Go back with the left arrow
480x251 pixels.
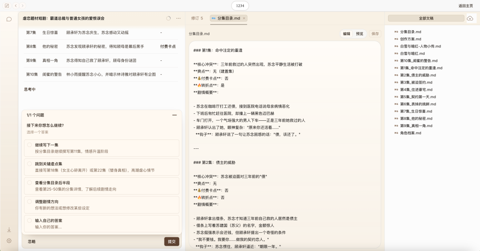point(16,6)
